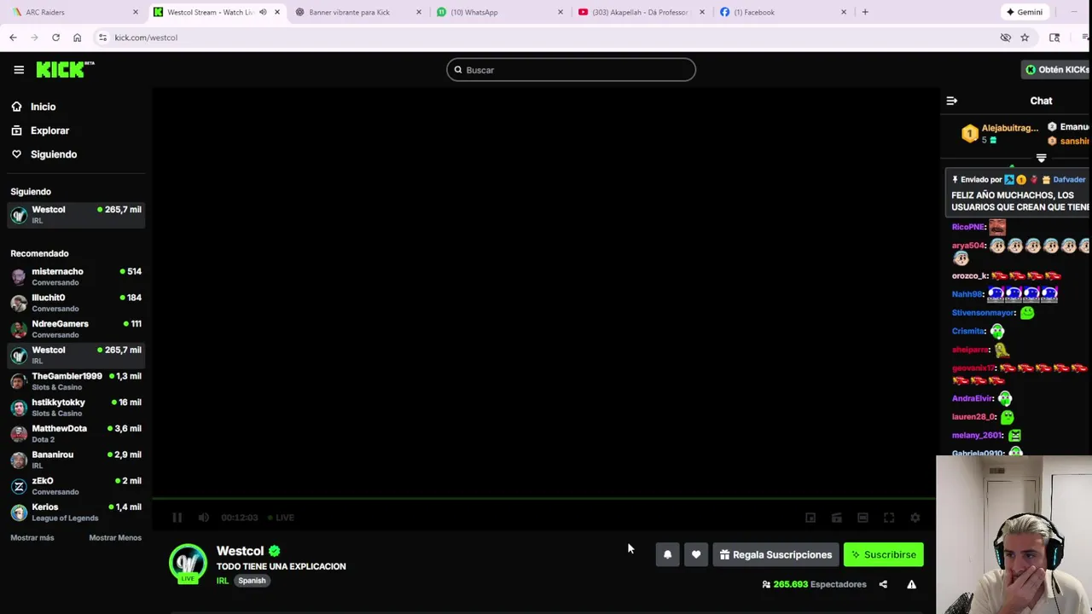Open Bananirou recommended channel
The width and height of the screenshot is (1092, 614).
(76, 460)
